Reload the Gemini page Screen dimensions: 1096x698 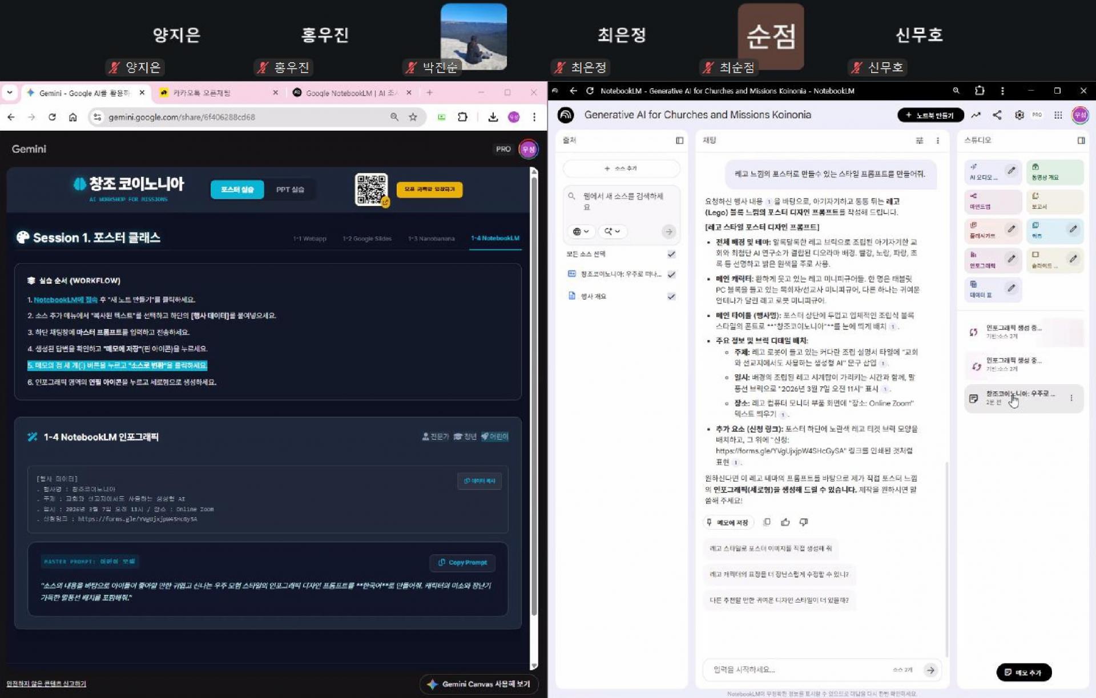52,117
